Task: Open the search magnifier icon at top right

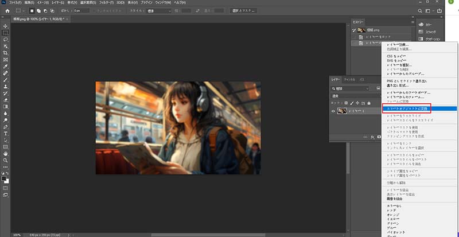Action: 420,11
